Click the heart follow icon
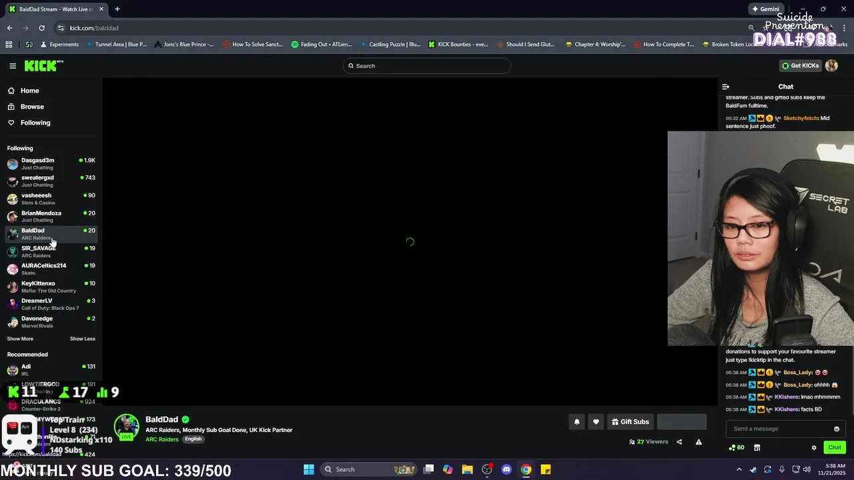Viewport: 854px width, 480px height. coord(596,422)
